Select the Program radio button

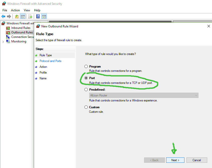[86, 66]
